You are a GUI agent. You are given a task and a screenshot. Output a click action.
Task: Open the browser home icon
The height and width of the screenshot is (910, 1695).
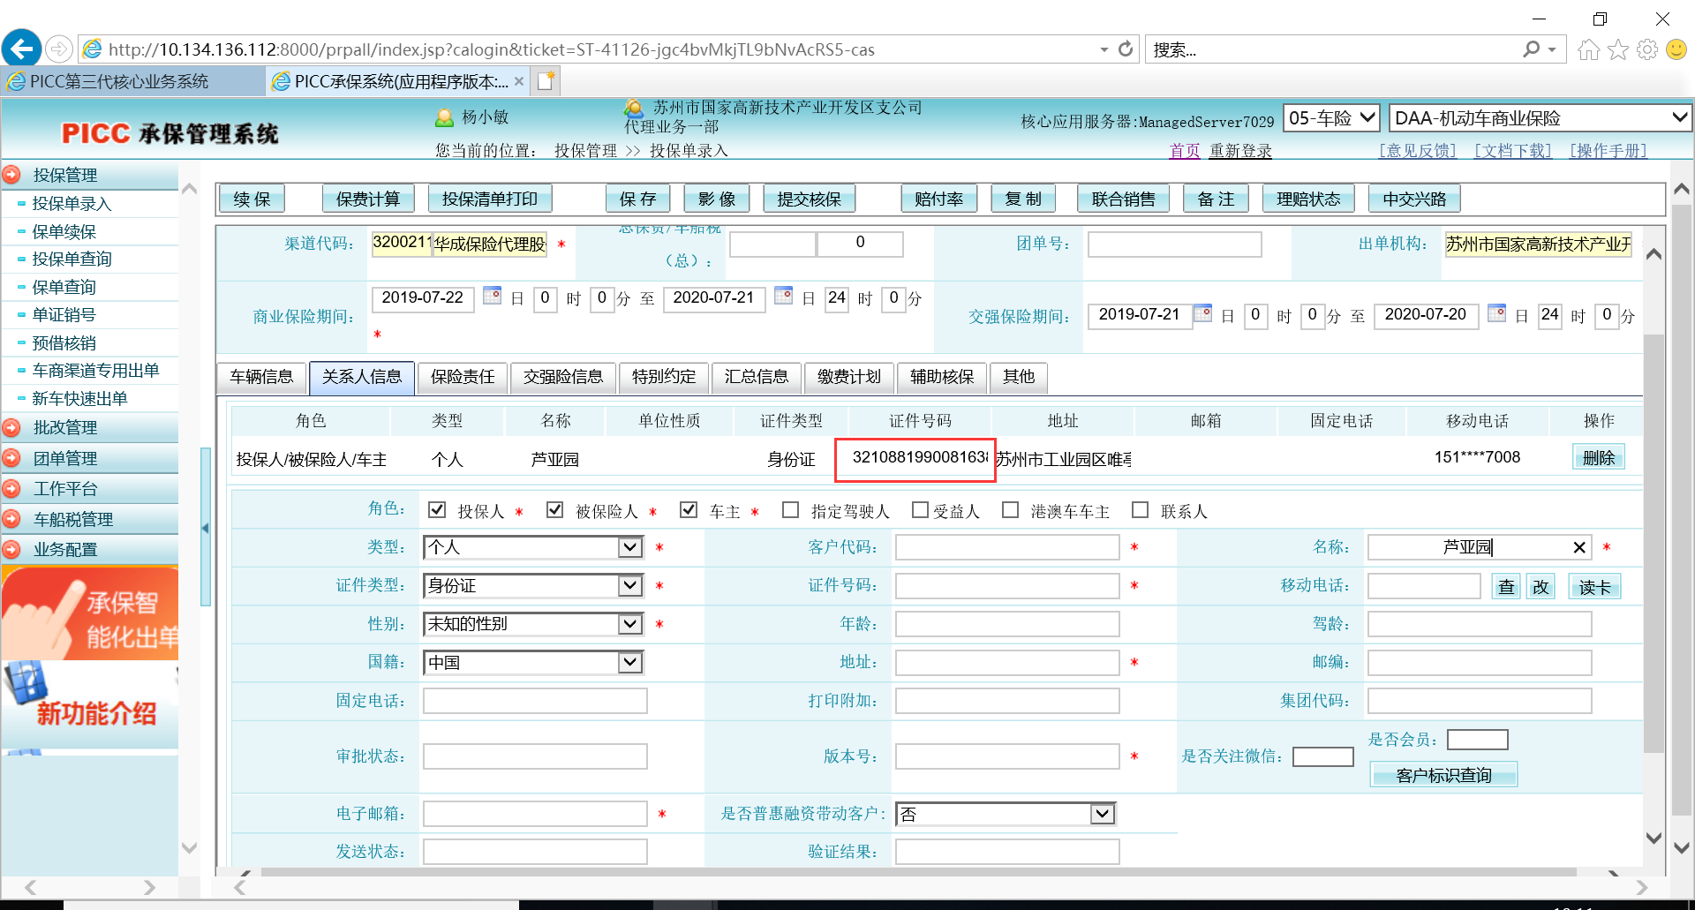pos(1588,49)
